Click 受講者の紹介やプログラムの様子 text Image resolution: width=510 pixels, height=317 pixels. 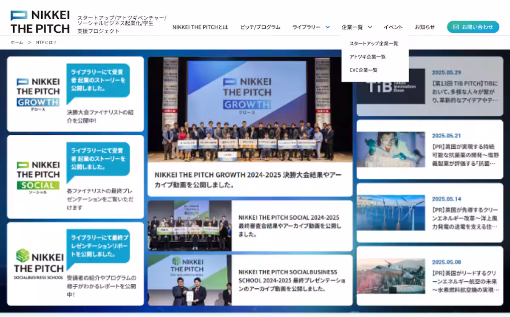click(x=102, y=286)
